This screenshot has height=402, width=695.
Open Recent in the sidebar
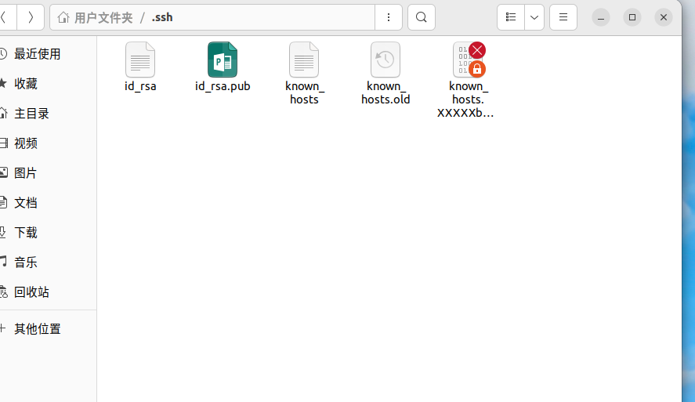tap(37, 54)
